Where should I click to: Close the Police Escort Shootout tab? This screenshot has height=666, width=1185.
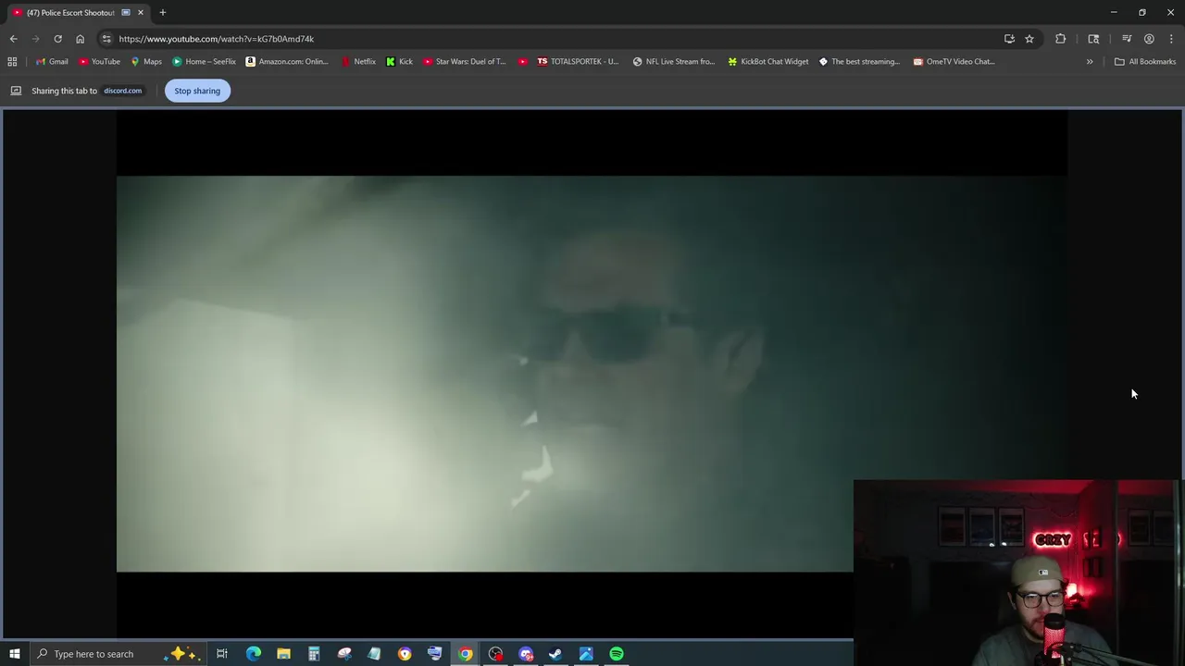(x=141, y=13)
